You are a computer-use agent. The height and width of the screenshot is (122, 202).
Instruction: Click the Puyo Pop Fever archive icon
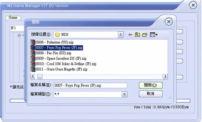(33, 48)
